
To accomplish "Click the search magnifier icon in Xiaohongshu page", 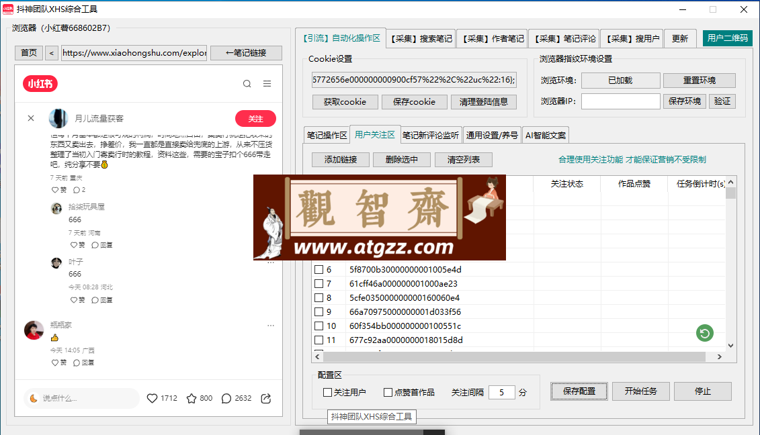I will 247,84.
